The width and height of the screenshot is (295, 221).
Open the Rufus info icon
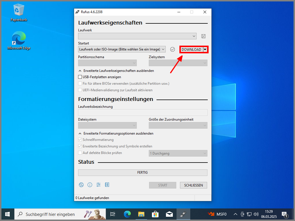click(x=90, y=185)
